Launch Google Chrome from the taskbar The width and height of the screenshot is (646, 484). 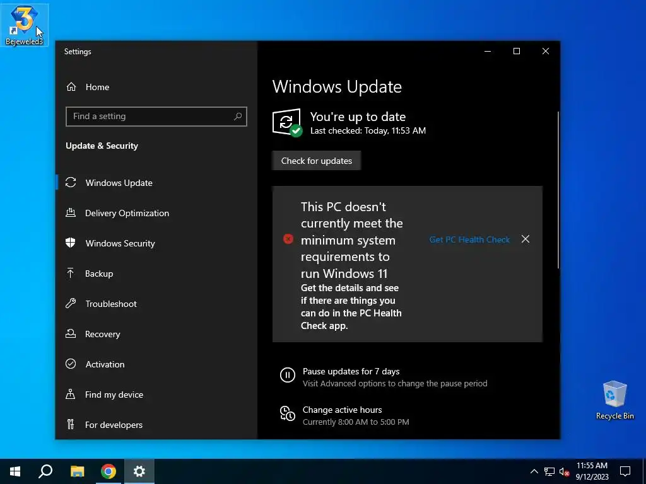point(109,471)
